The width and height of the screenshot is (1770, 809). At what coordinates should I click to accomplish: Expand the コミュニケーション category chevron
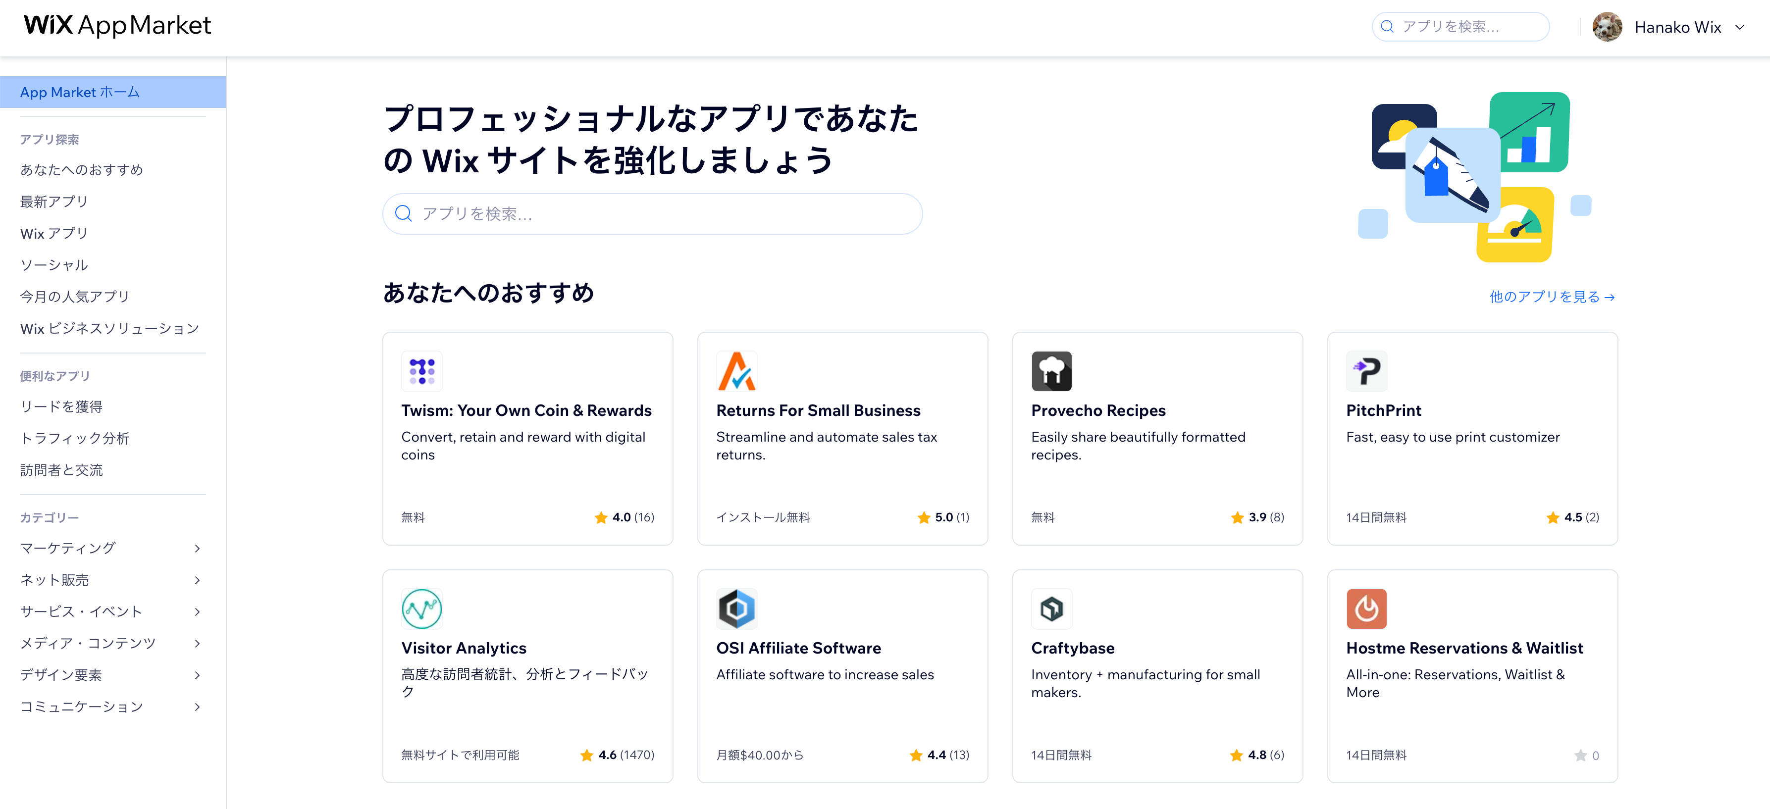click(197, 707)
